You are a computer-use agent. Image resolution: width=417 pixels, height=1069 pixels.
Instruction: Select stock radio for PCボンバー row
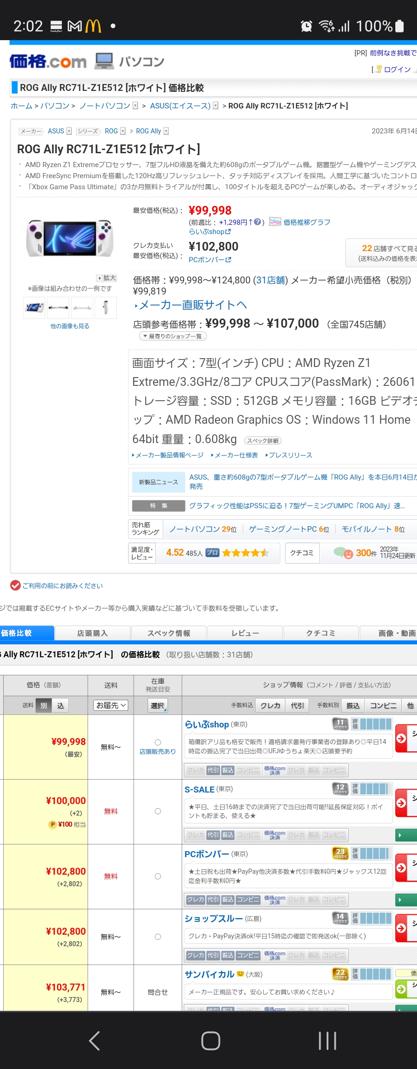158,876
